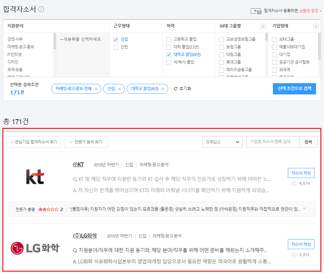Screen dimensions: 324x273
Task: Click the LG화학 logo thumbnail
Action: pos(35,248)
